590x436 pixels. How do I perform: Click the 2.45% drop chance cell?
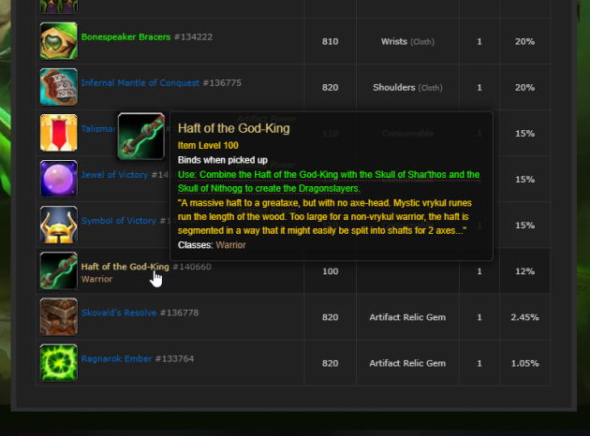[x=524, y=317]
